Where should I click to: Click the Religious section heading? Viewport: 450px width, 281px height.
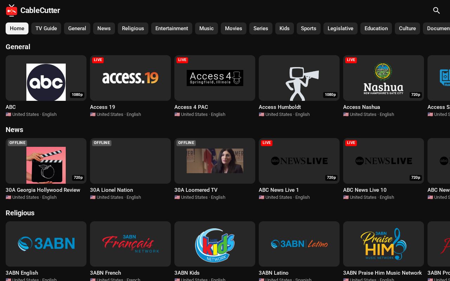tap(20, 213)
